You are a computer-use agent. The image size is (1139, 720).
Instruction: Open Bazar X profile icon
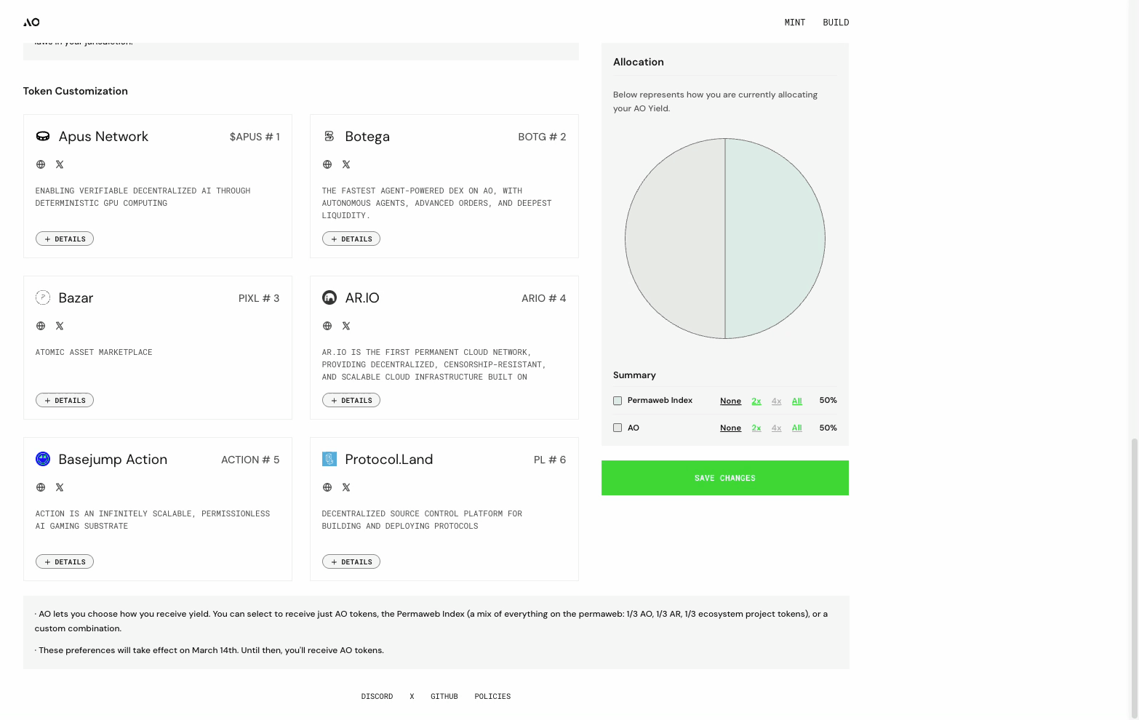click(x=60, y=326)
